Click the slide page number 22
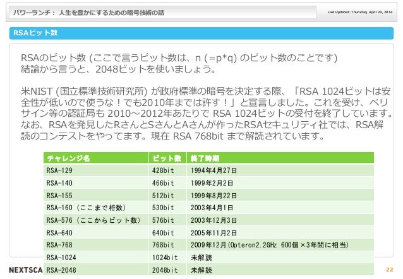This screenshot has height=279, width=403. click(390, 270)
